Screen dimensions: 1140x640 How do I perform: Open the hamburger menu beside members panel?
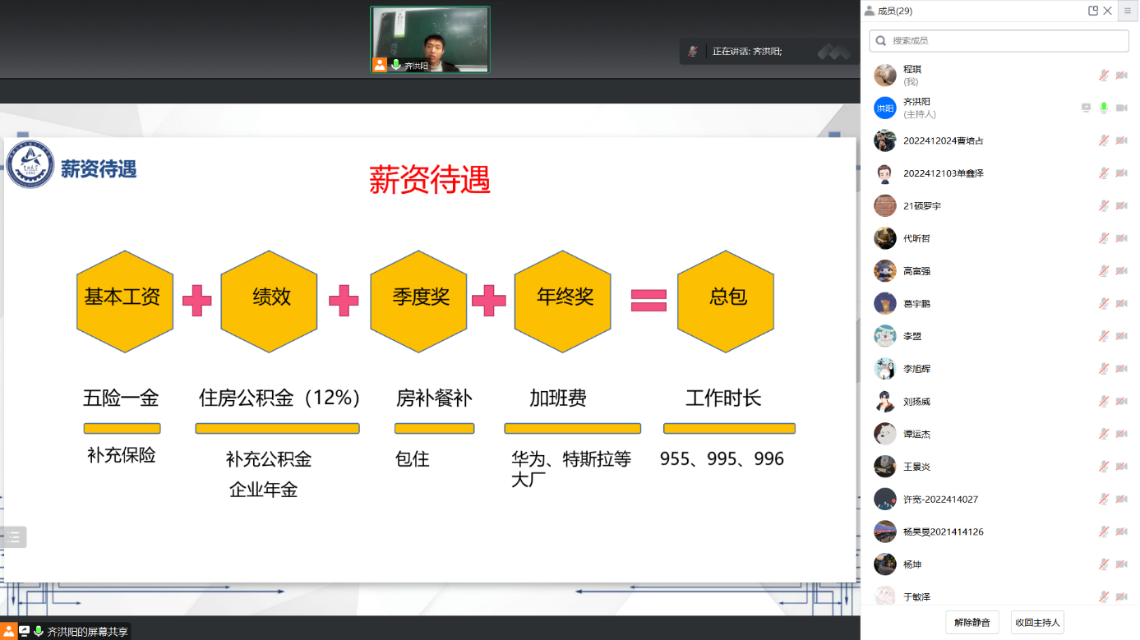(x=1128, y=11)
